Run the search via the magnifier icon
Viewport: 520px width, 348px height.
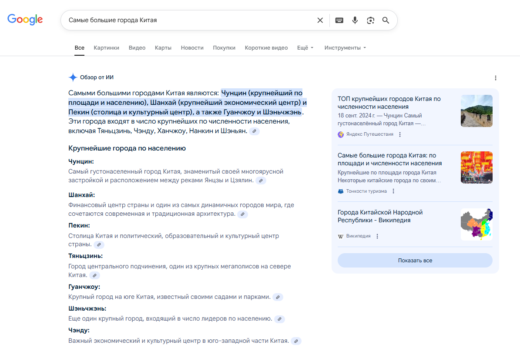386,20
